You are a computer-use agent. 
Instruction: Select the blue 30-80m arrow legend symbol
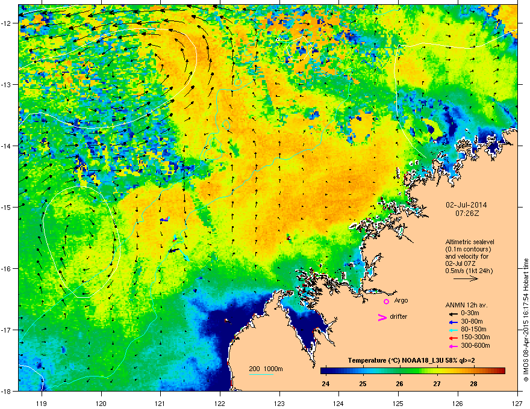coord(453,322)
